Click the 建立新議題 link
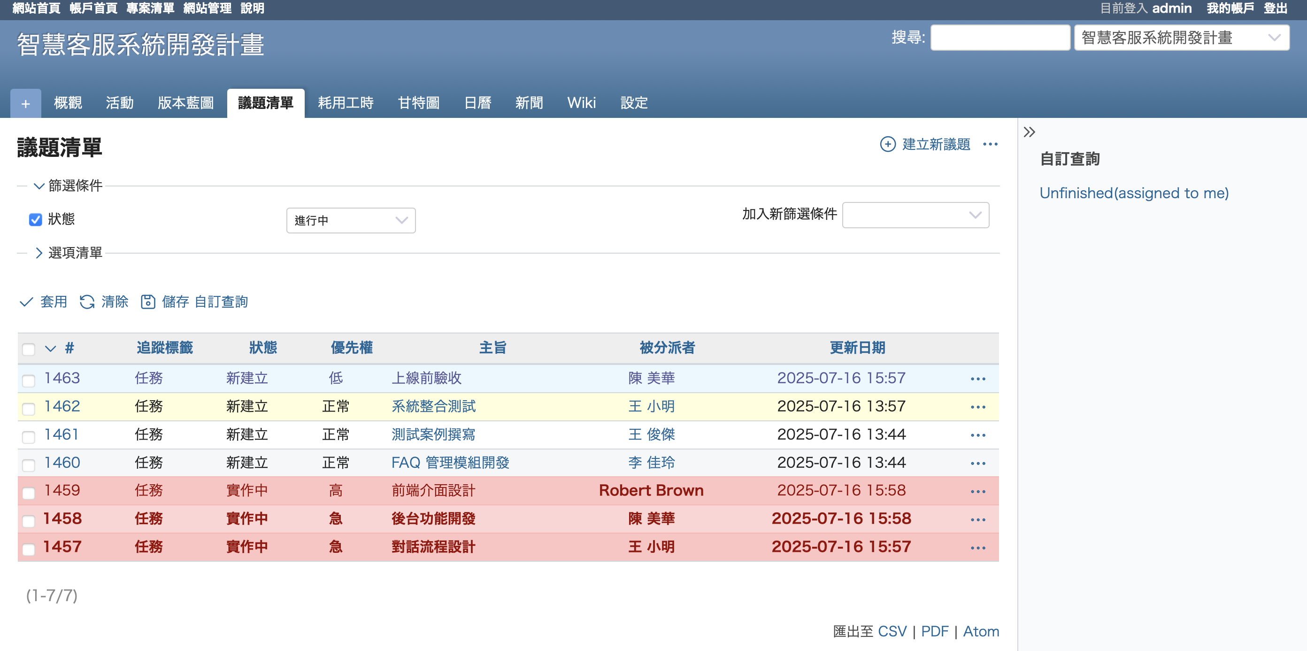The image size is (1307, 651). point(936,144)
